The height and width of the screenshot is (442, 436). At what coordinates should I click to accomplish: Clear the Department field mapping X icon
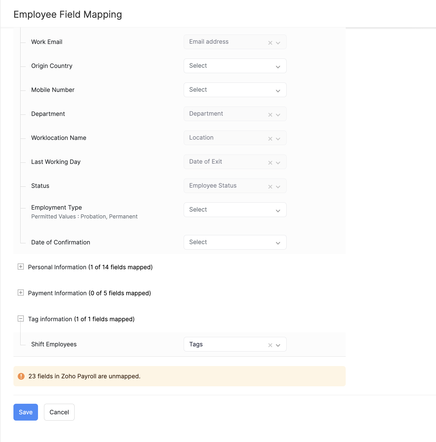[x=270, y=115]
